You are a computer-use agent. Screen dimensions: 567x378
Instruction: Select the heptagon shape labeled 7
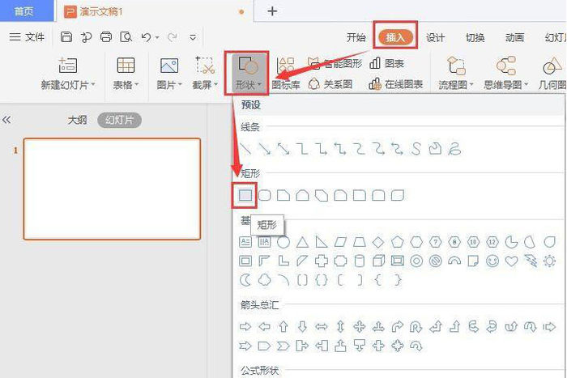436,242
